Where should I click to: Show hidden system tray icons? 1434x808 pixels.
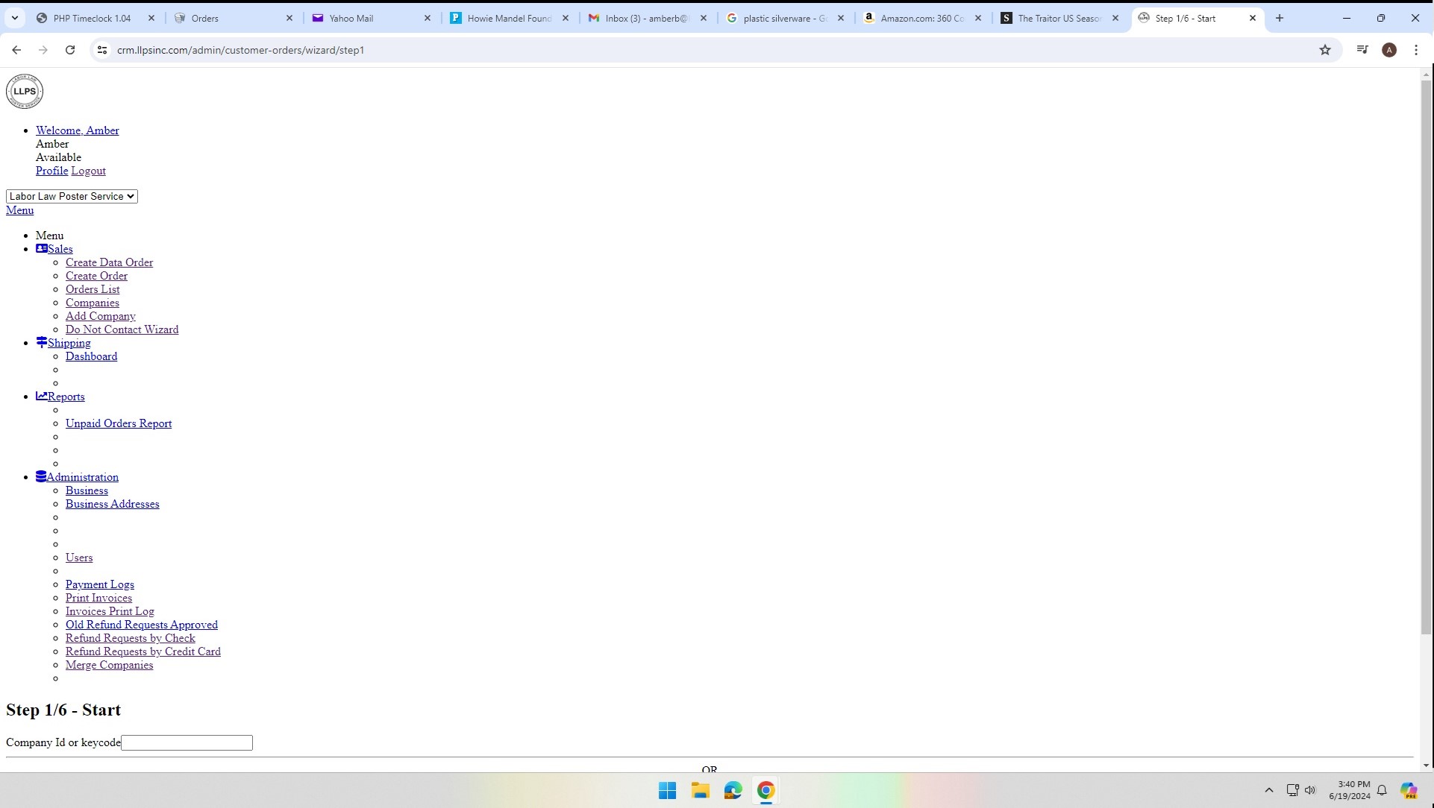(x=1268, y=790)
